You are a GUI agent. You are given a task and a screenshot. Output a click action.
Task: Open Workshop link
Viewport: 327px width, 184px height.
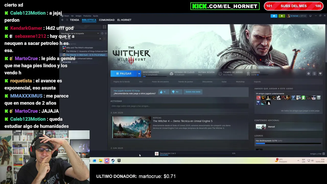tap(240, 82)
